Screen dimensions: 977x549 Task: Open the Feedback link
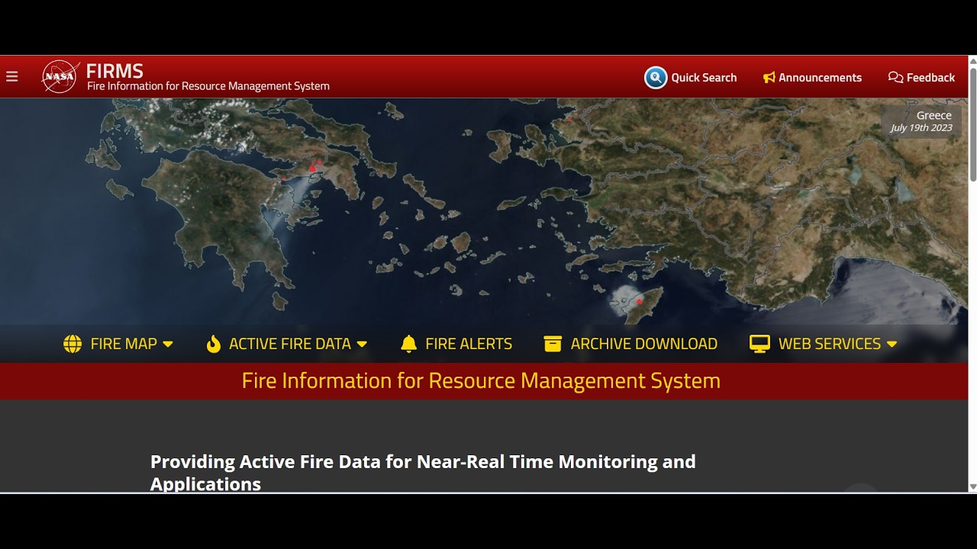click(930, 78)
